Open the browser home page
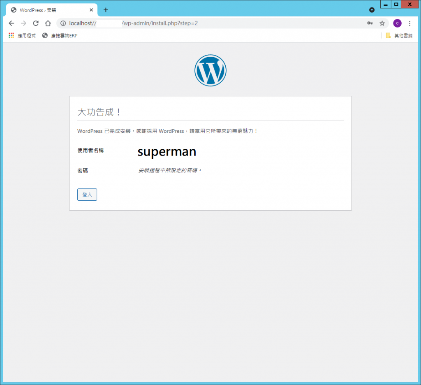Screen dimensions: 421x385 [x=48, y=23]
